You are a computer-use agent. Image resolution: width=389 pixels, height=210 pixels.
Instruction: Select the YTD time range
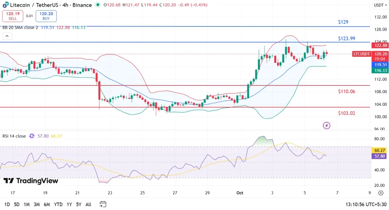(x=58, y=204)
